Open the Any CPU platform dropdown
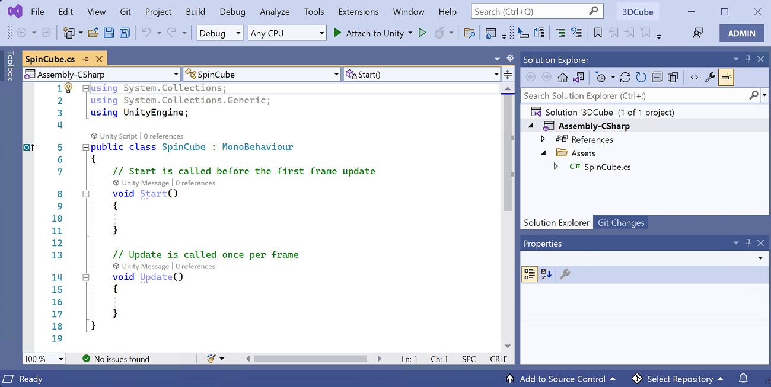Image resolution: width=771 pixels, height=387 pixels. point(287,33)
